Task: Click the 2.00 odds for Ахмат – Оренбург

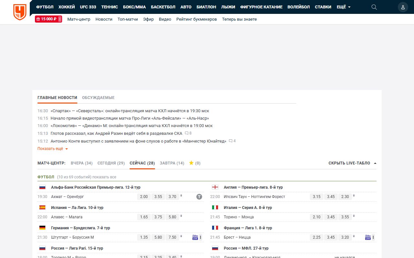Action: (144, 196)
